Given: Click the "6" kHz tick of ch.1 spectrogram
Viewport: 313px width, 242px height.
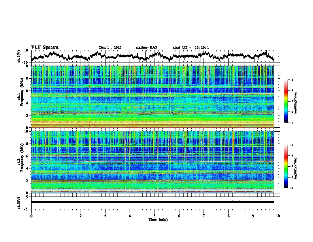Looking at the screenshot, I should pyautogui.click(x=28, y=91).
